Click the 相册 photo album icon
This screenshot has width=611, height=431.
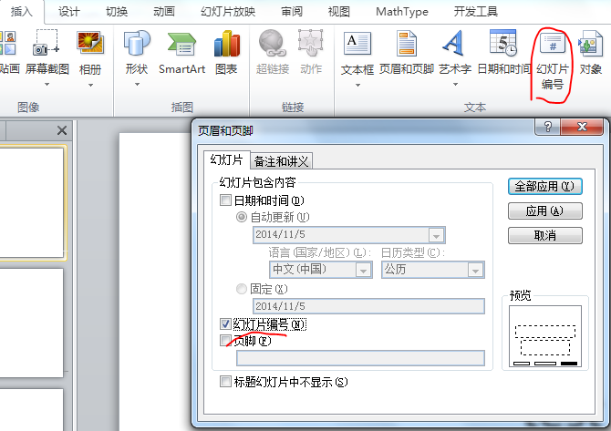point(90,43)
